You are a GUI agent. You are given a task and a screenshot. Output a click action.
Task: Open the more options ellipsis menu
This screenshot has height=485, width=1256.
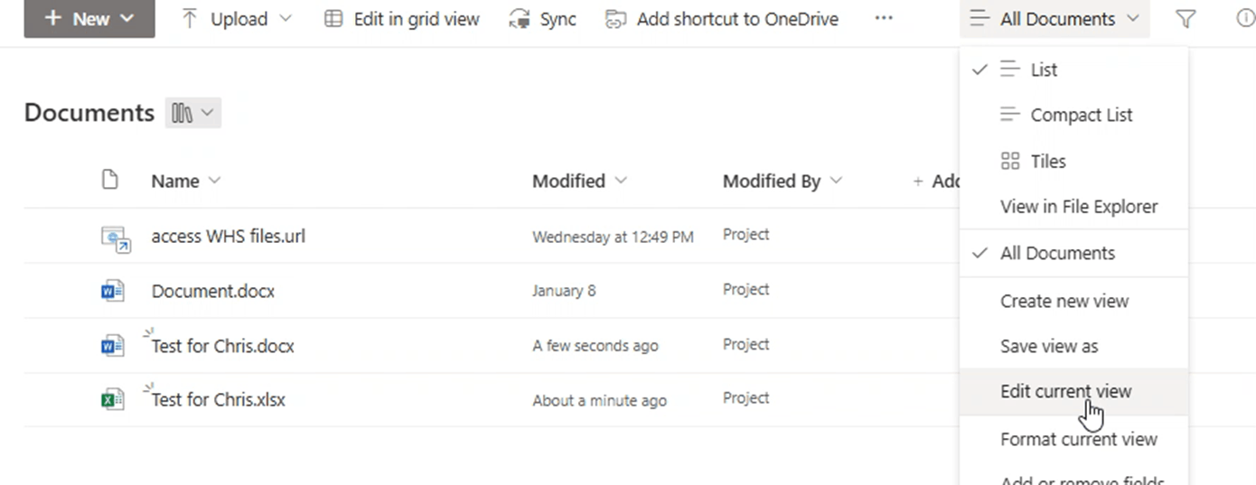pos(884,19)
